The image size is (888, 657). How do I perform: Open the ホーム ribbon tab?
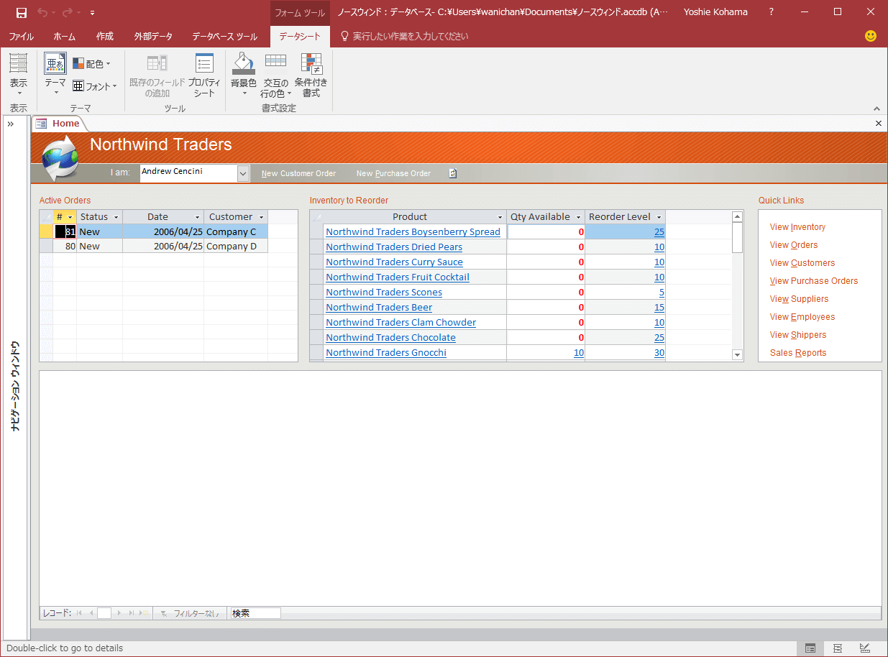click(65, 36)
